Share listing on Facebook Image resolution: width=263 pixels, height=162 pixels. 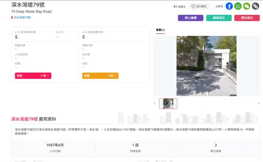pyautogui.click(x=229, y=6)
